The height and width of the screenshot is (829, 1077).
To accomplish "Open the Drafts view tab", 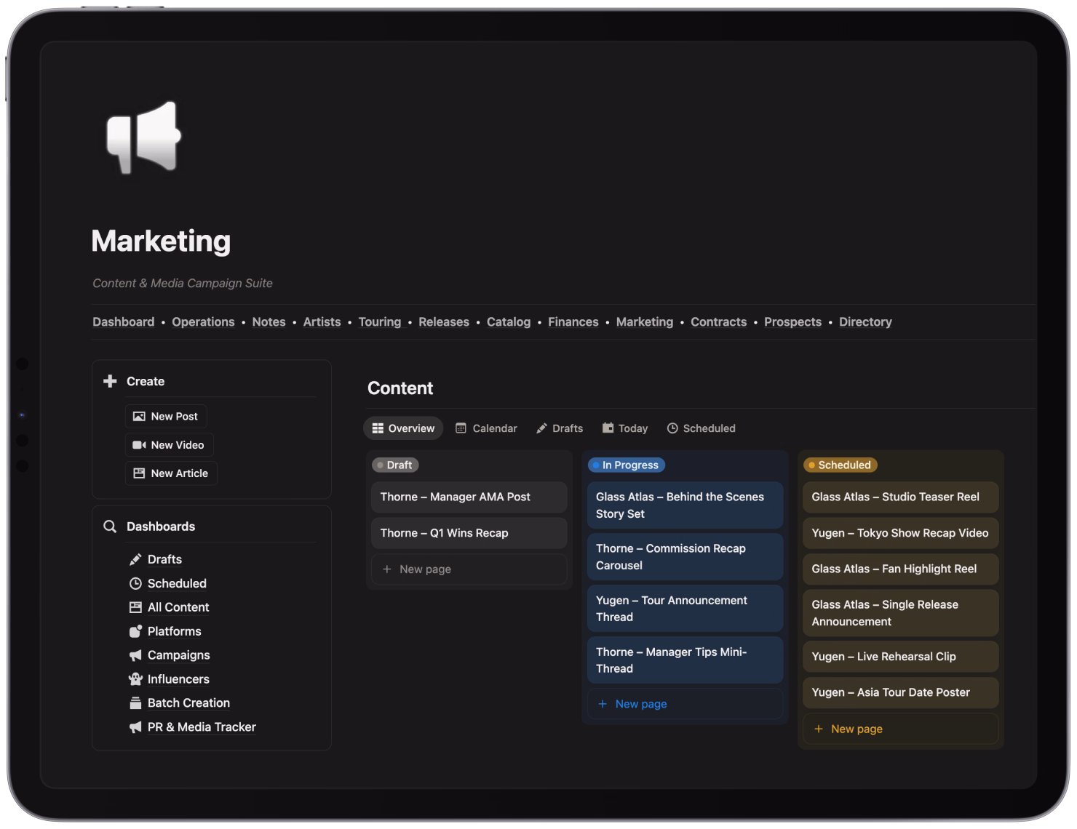I will pos(560,428).
